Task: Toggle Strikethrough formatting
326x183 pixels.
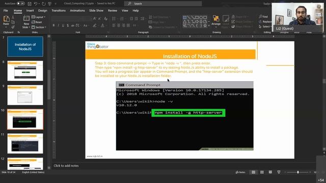Action: coord(72,25)
